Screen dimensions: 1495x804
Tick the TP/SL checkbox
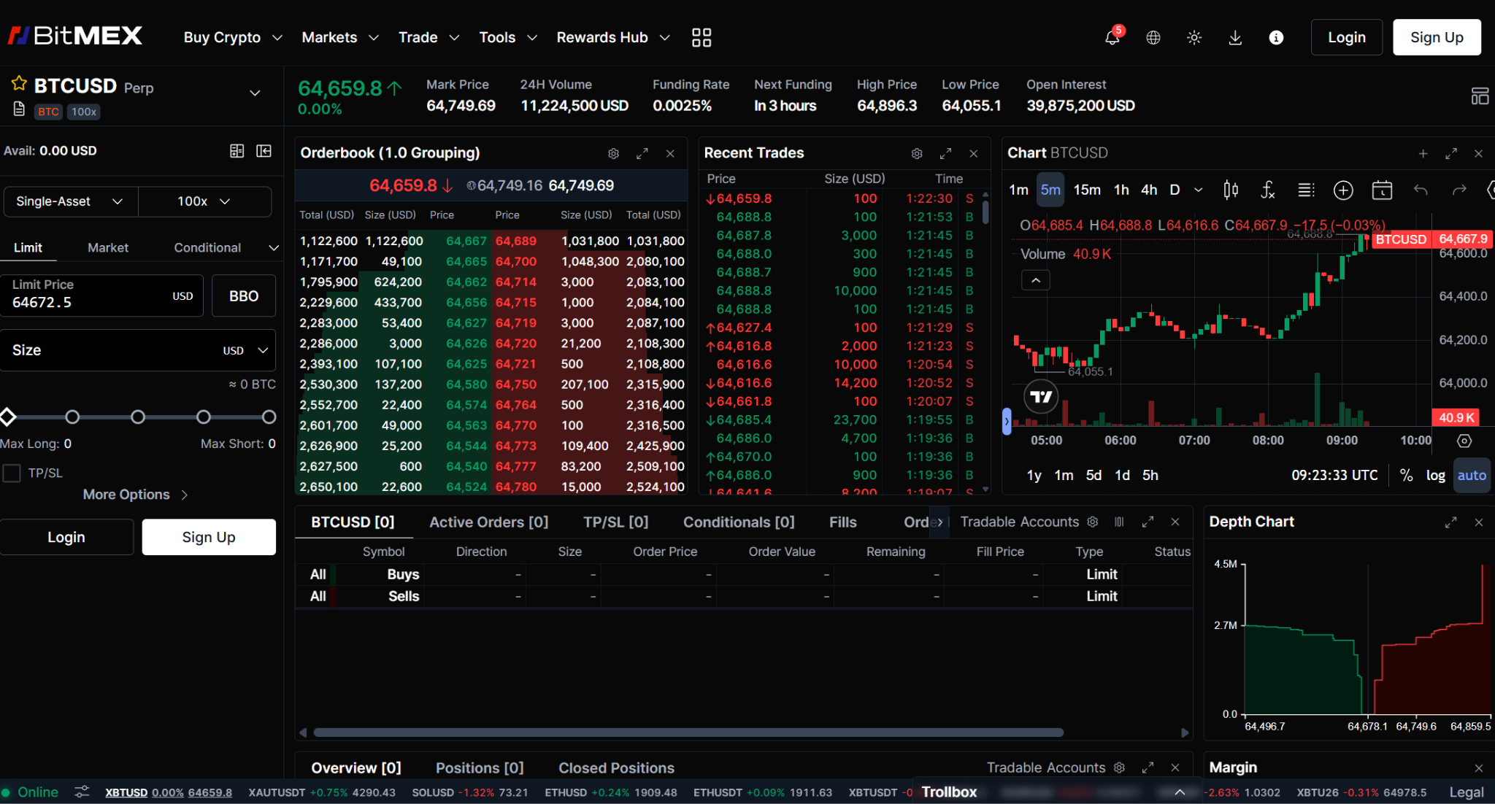[12, 473]
